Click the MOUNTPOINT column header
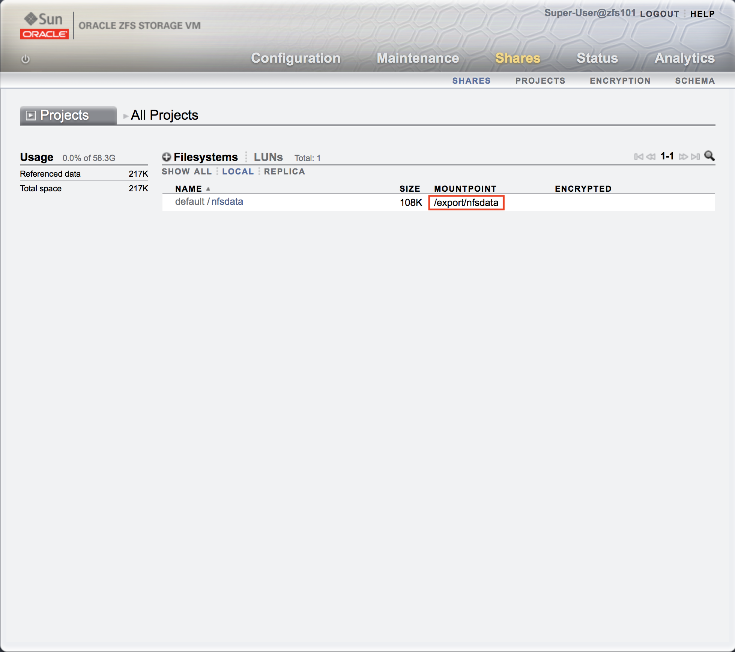Screen dimensions: 735x652 click(465, 189)
